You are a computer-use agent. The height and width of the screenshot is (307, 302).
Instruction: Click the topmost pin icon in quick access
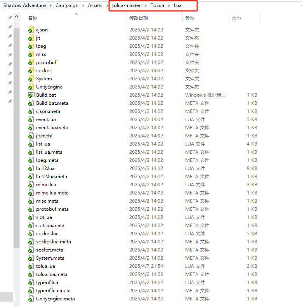coord(10,17)
